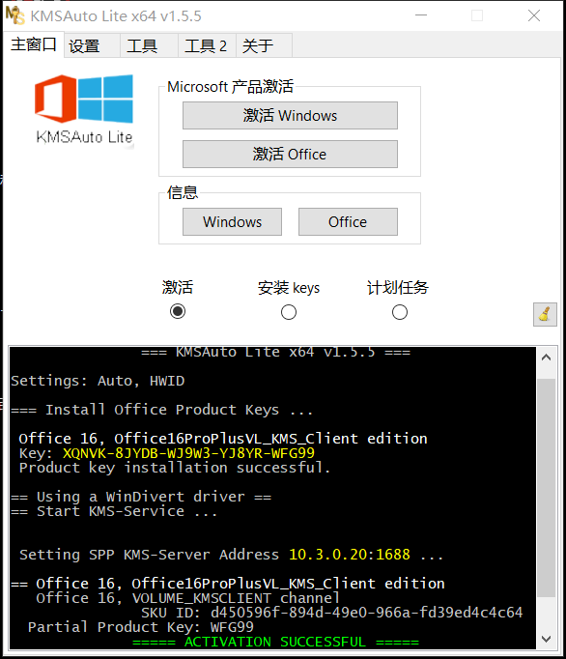Click the log's vertical scrollbar thumb
Image resolution: width=566 pixels, height=659 pixels.
[547, 488]
